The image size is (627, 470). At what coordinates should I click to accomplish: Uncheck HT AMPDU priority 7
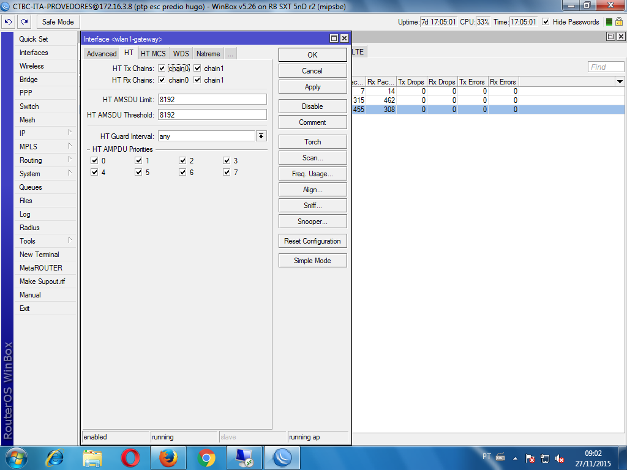tap(227, 172)
